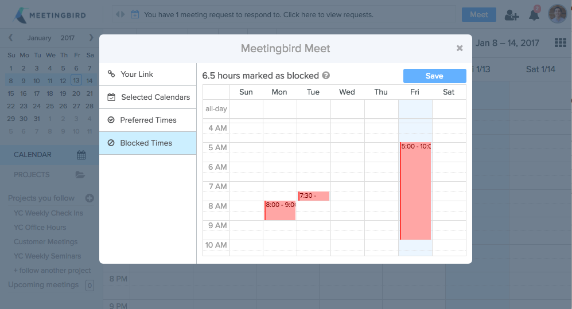Click Upcoming meetings count badge
This screenshot has height=309, width=572.
pyautogui.click(x=90, y=285)
